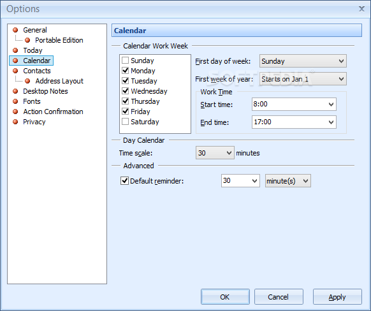Screen dimensions: 371x311
Task: Enable Saturday as a work day
Action: 125,122
